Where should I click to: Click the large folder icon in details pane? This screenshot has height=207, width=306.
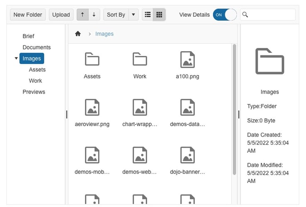click(x=270, y=61)
